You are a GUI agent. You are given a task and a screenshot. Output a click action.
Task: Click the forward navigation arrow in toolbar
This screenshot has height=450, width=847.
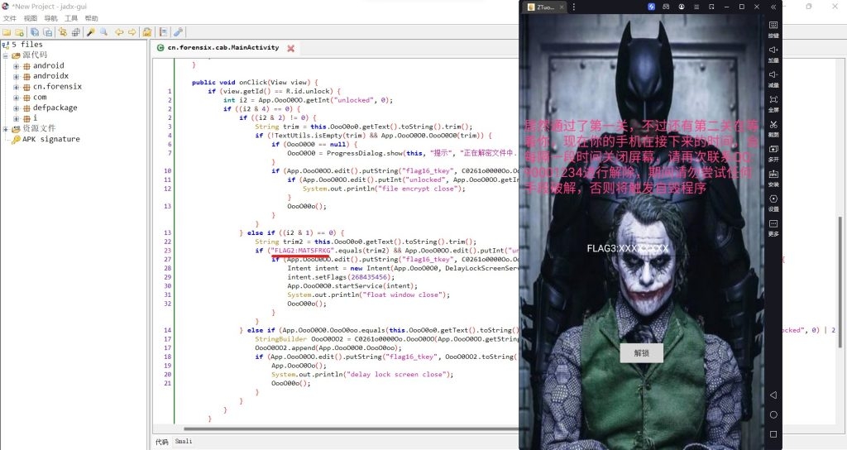[x=132, y=32]
